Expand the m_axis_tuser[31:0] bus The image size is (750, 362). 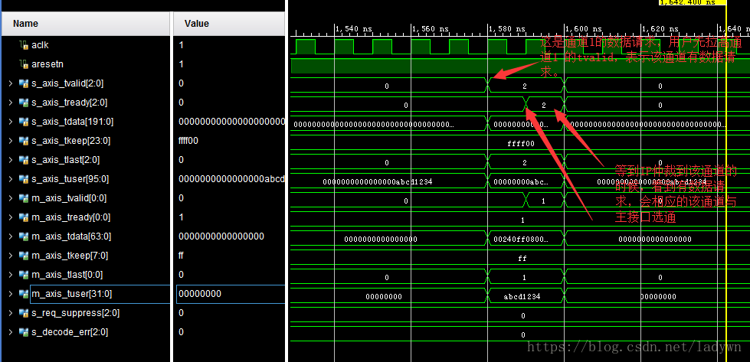(11, 294)
